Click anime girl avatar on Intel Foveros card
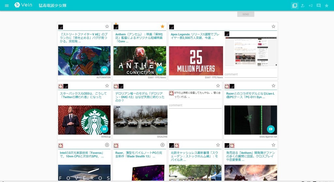This screenshot has height=182, width=334. click(61, 145)
